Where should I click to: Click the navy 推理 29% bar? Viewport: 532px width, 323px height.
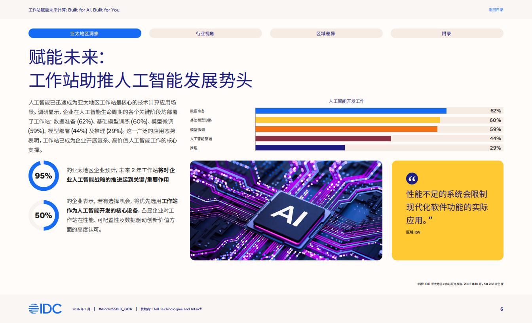(300, 148)
